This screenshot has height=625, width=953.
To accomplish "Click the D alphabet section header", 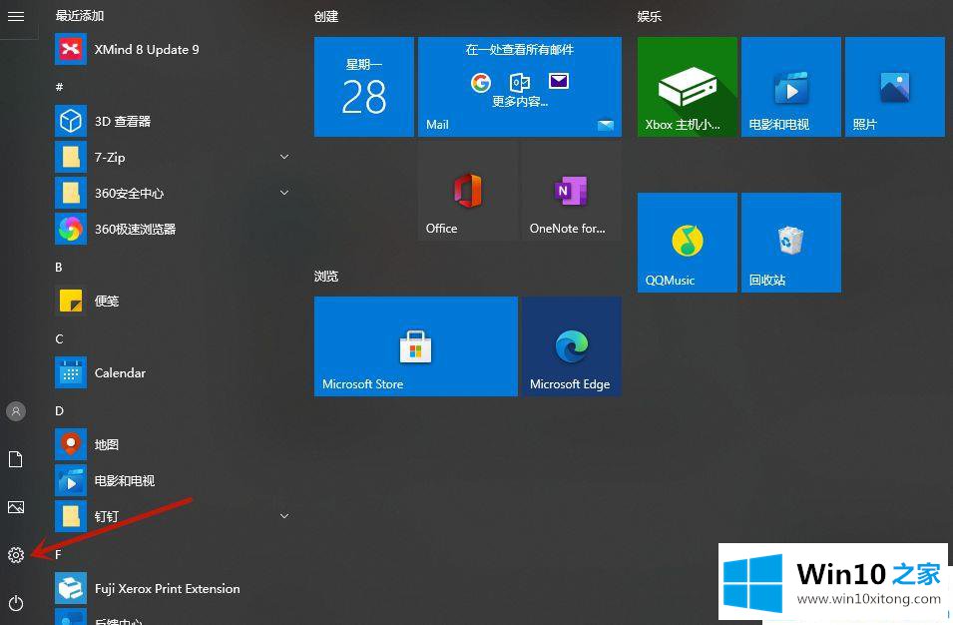I will coord(59,411).
